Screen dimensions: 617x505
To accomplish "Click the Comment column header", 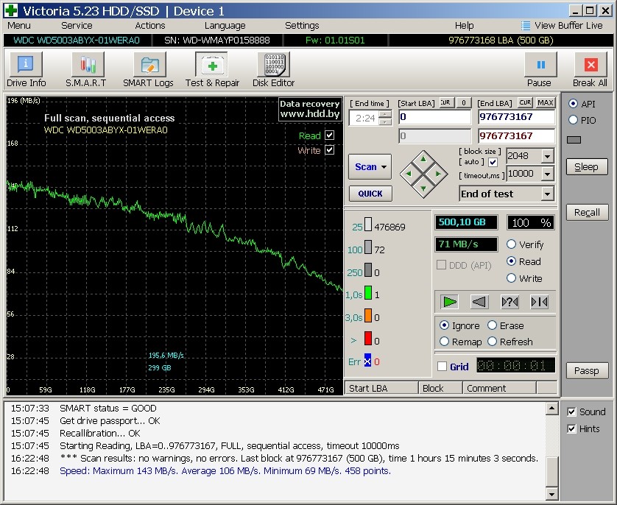I will (x=499, y=388).
